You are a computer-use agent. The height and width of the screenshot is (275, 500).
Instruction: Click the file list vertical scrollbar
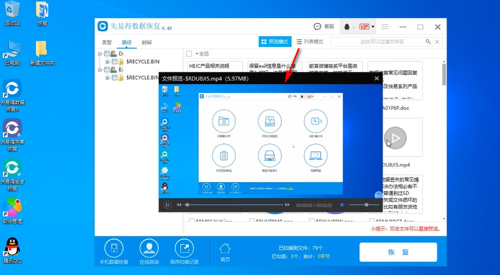444,74
